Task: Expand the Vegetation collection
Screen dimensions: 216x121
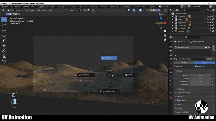Action: (173, 23)
